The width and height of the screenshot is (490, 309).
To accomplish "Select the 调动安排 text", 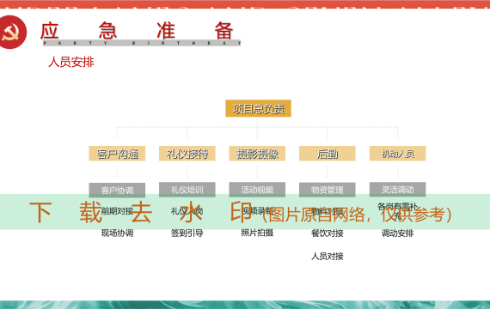I will tap(397, 233).
